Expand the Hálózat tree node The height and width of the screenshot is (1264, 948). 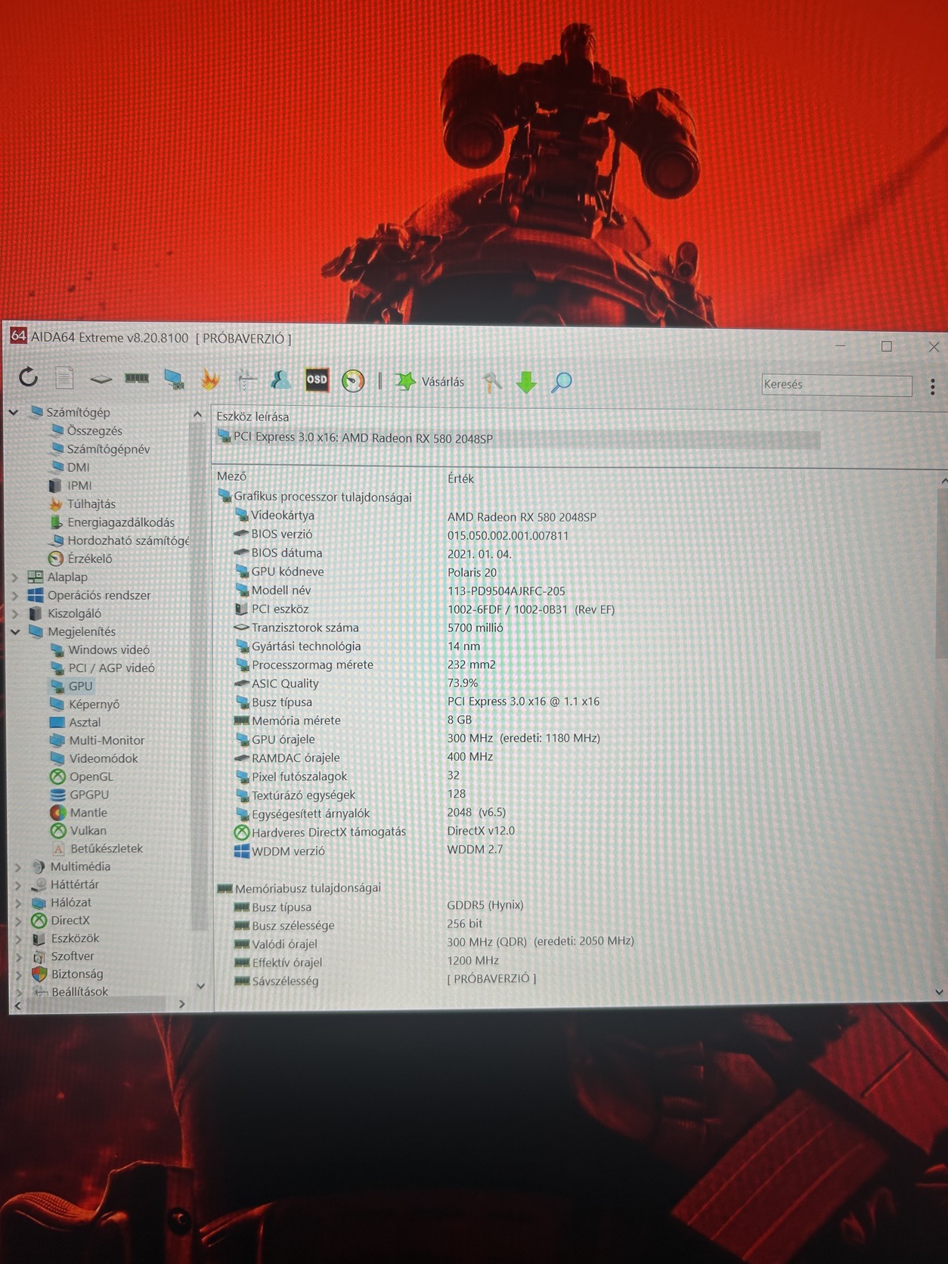(17, 903)
